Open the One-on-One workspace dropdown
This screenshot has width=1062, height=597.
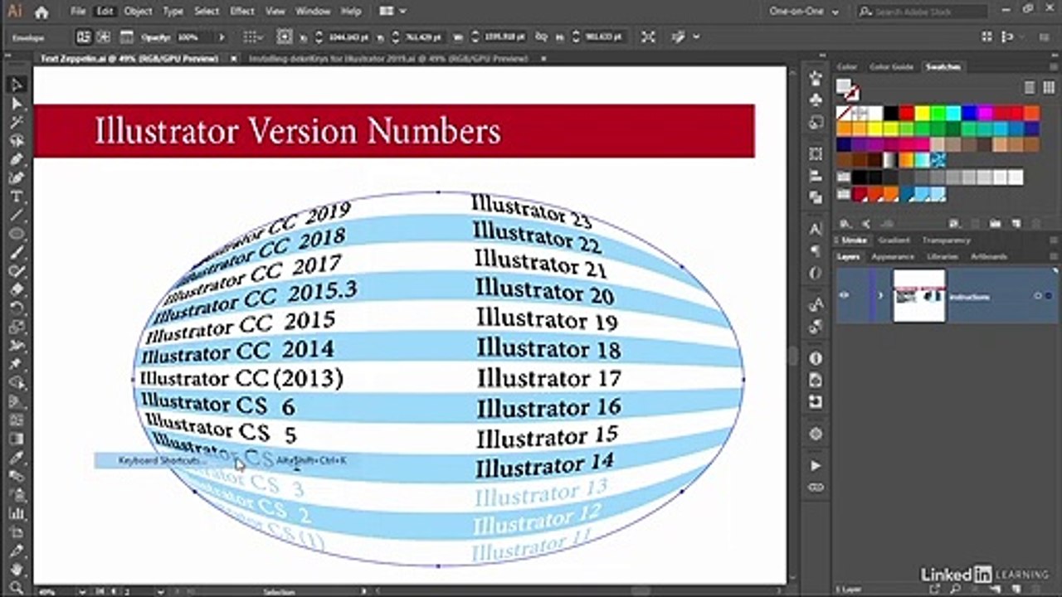tap(804, 12)
